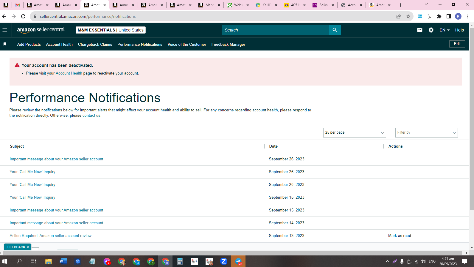This screenshot has width=474, height=267.
Task: Click the magnifier search button
Action: [x=335, y=30]
